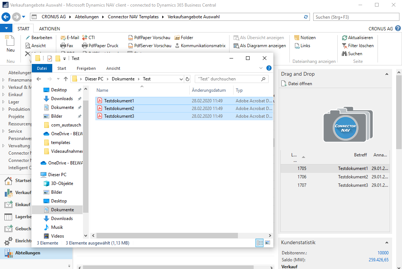Refresh the NAV address bar
Image resolution: width=402 pixels, height=269 pixels.
click(x=306, y=17)
